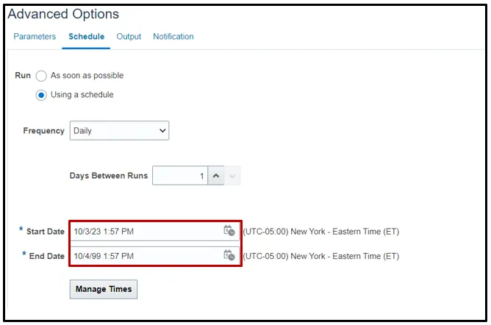Click the Frequency label
This screenshot has height=325, width=491.
pyautogui.click(x=44, y=131)
